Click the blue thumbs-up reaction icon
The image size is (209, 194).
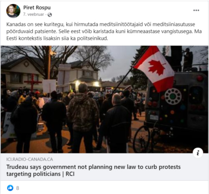pos(10,188)
